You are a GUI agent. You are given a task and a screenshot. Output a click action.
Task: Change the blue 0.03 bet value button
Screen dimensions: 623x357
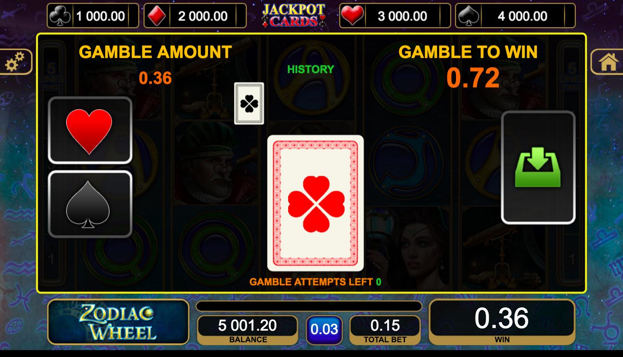[324, 330]
